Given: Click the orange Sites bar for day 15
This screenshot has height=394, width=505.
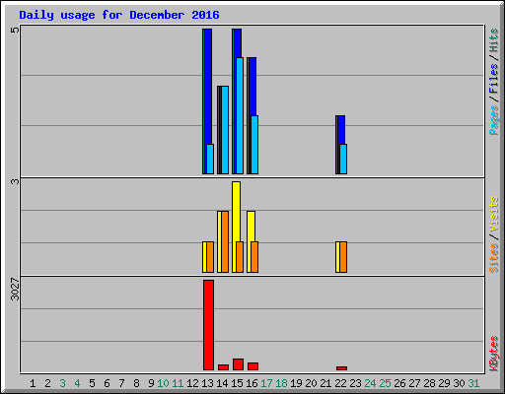Looking at the screenshot, I should click(240, 257).
